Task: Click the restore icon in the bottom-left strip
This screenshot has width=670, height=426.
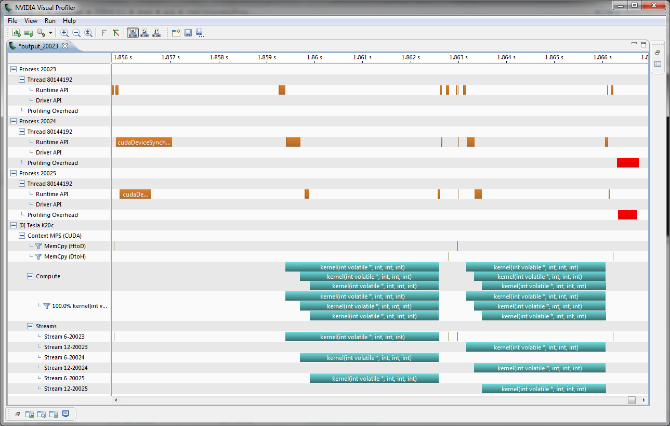Action: point(17,415)
